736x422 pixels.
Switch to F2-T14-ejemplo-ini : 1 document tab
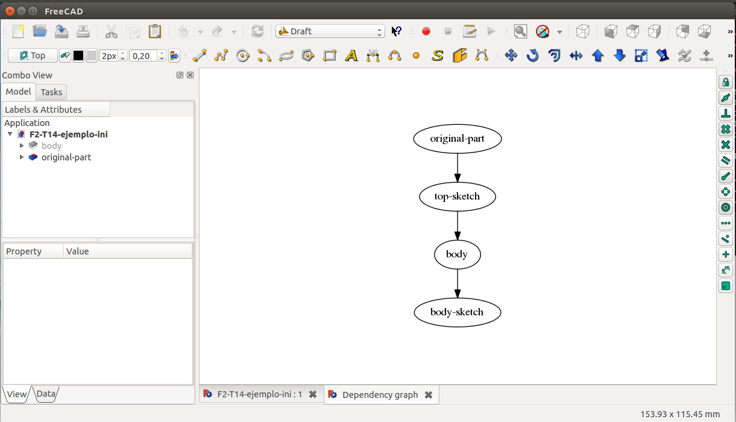pos(259,394)
